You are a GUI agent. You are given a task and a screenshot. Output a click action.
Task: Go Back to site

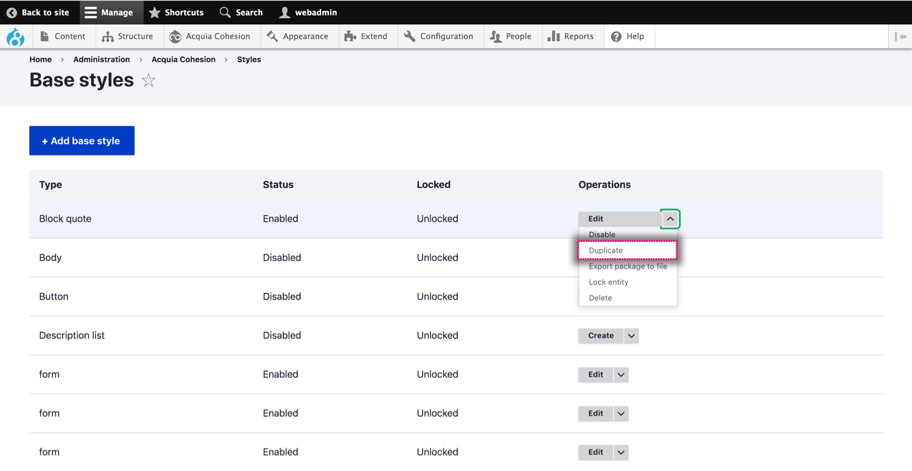pyautogui.click(x=38, y=12)
